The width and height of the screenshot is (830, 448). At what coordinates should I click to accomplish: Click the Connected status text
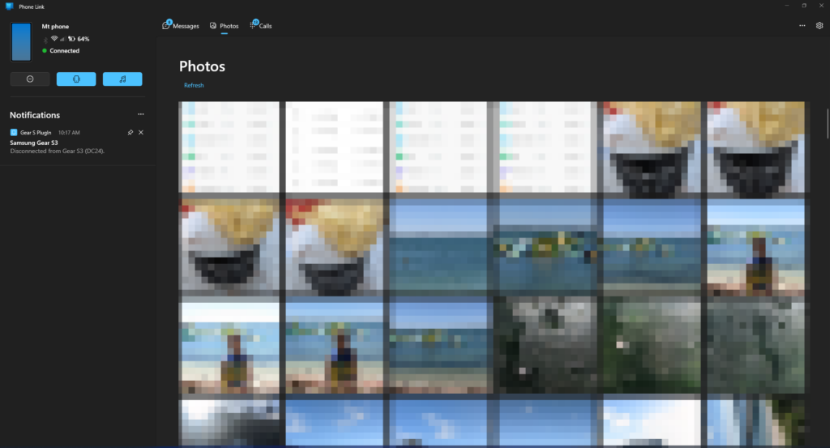[x=64, y=51]
